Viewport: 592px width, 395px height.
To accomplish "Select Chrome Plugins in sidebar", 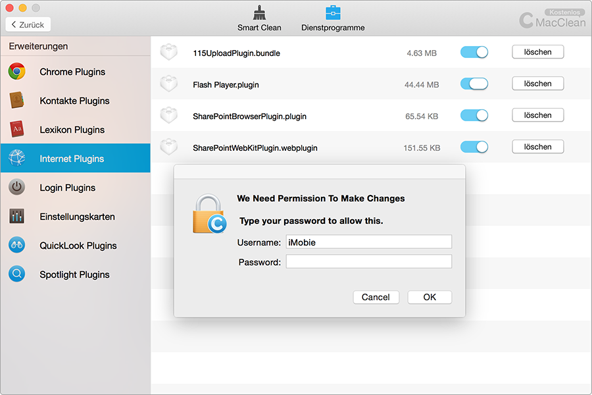I will click(76, 72).
